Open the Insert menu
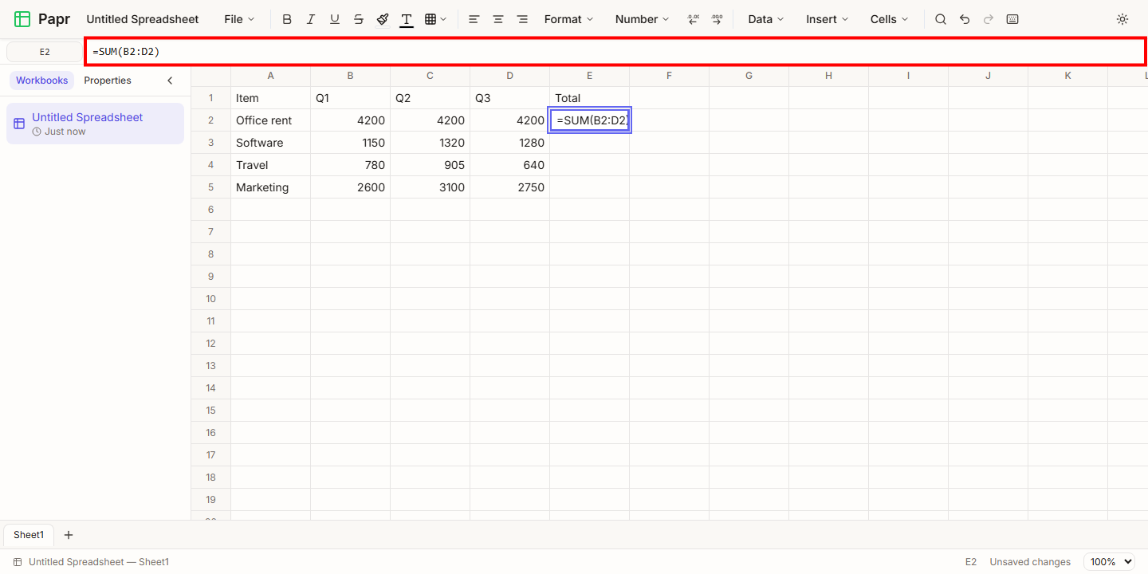The width and height of the screenshot is (1148, 574). (x=827, y=19)
